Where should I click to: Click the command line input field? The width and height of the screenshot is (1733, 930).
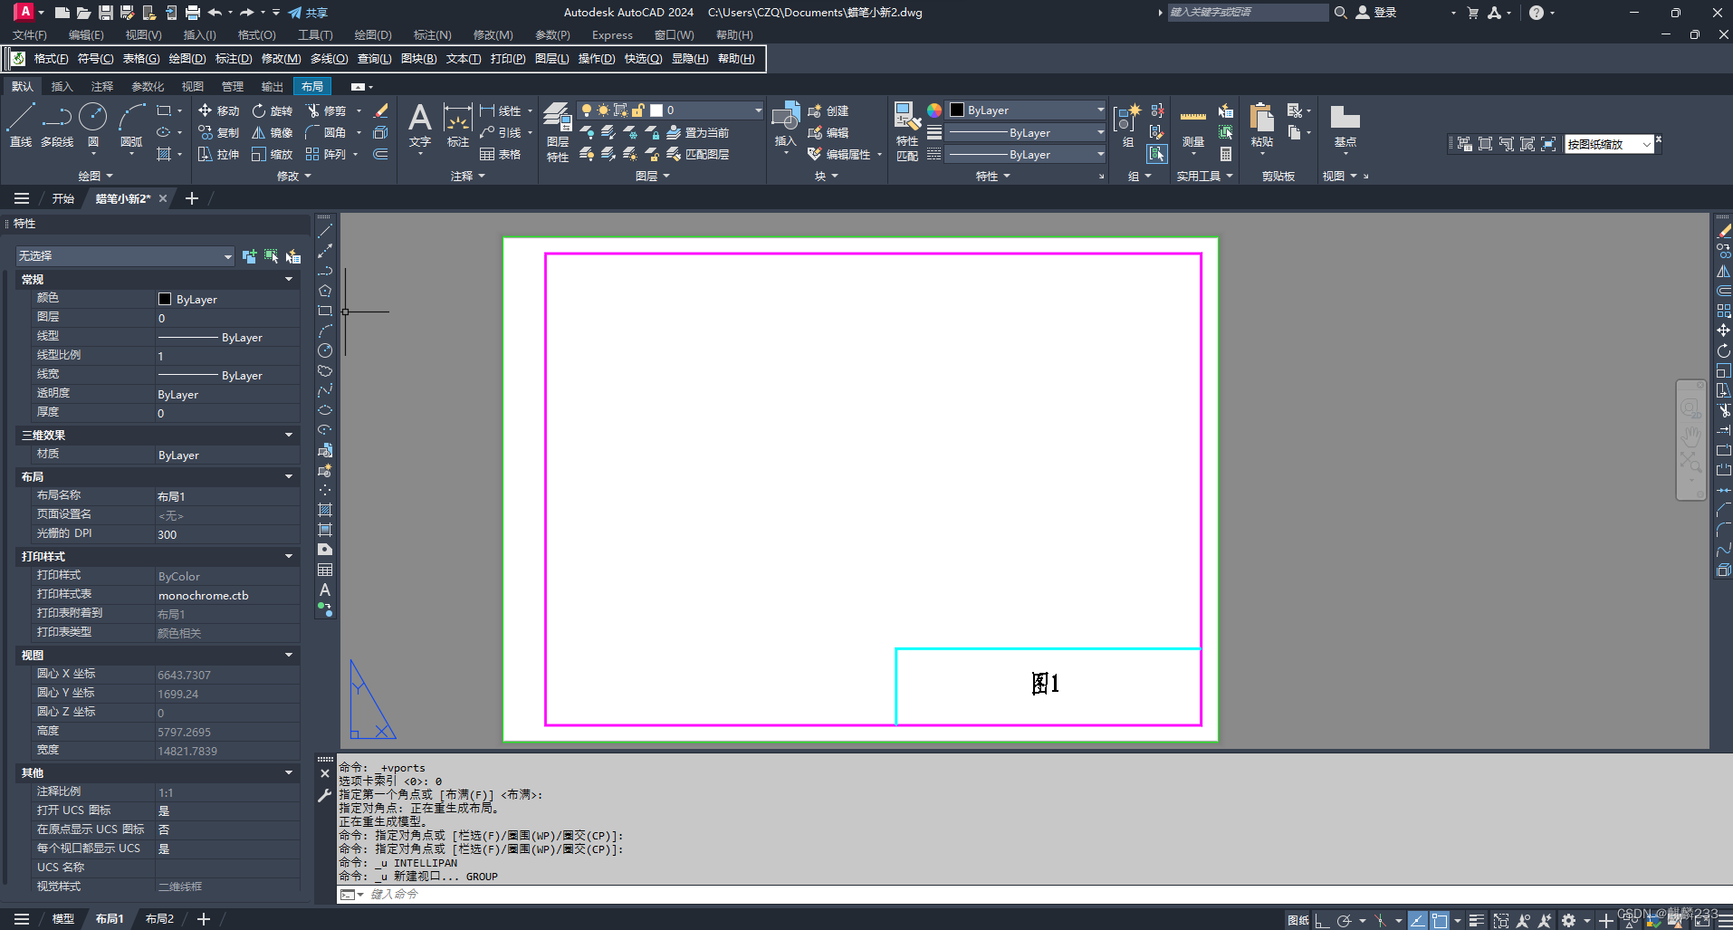(x=1032, y=894)
